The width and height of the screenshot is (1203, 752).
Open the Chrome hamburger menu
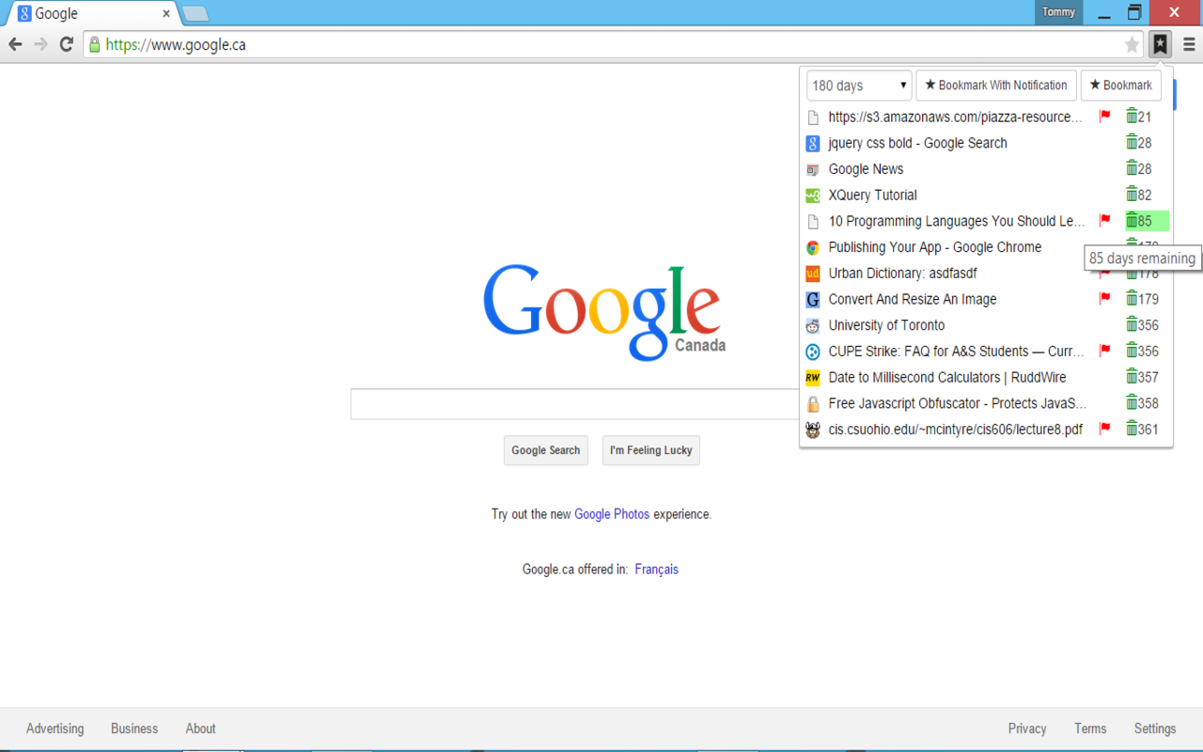(x=1189, y=44)
